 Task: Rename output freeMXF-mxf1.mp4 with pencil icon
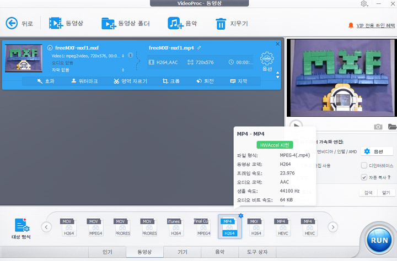[199, 47]
